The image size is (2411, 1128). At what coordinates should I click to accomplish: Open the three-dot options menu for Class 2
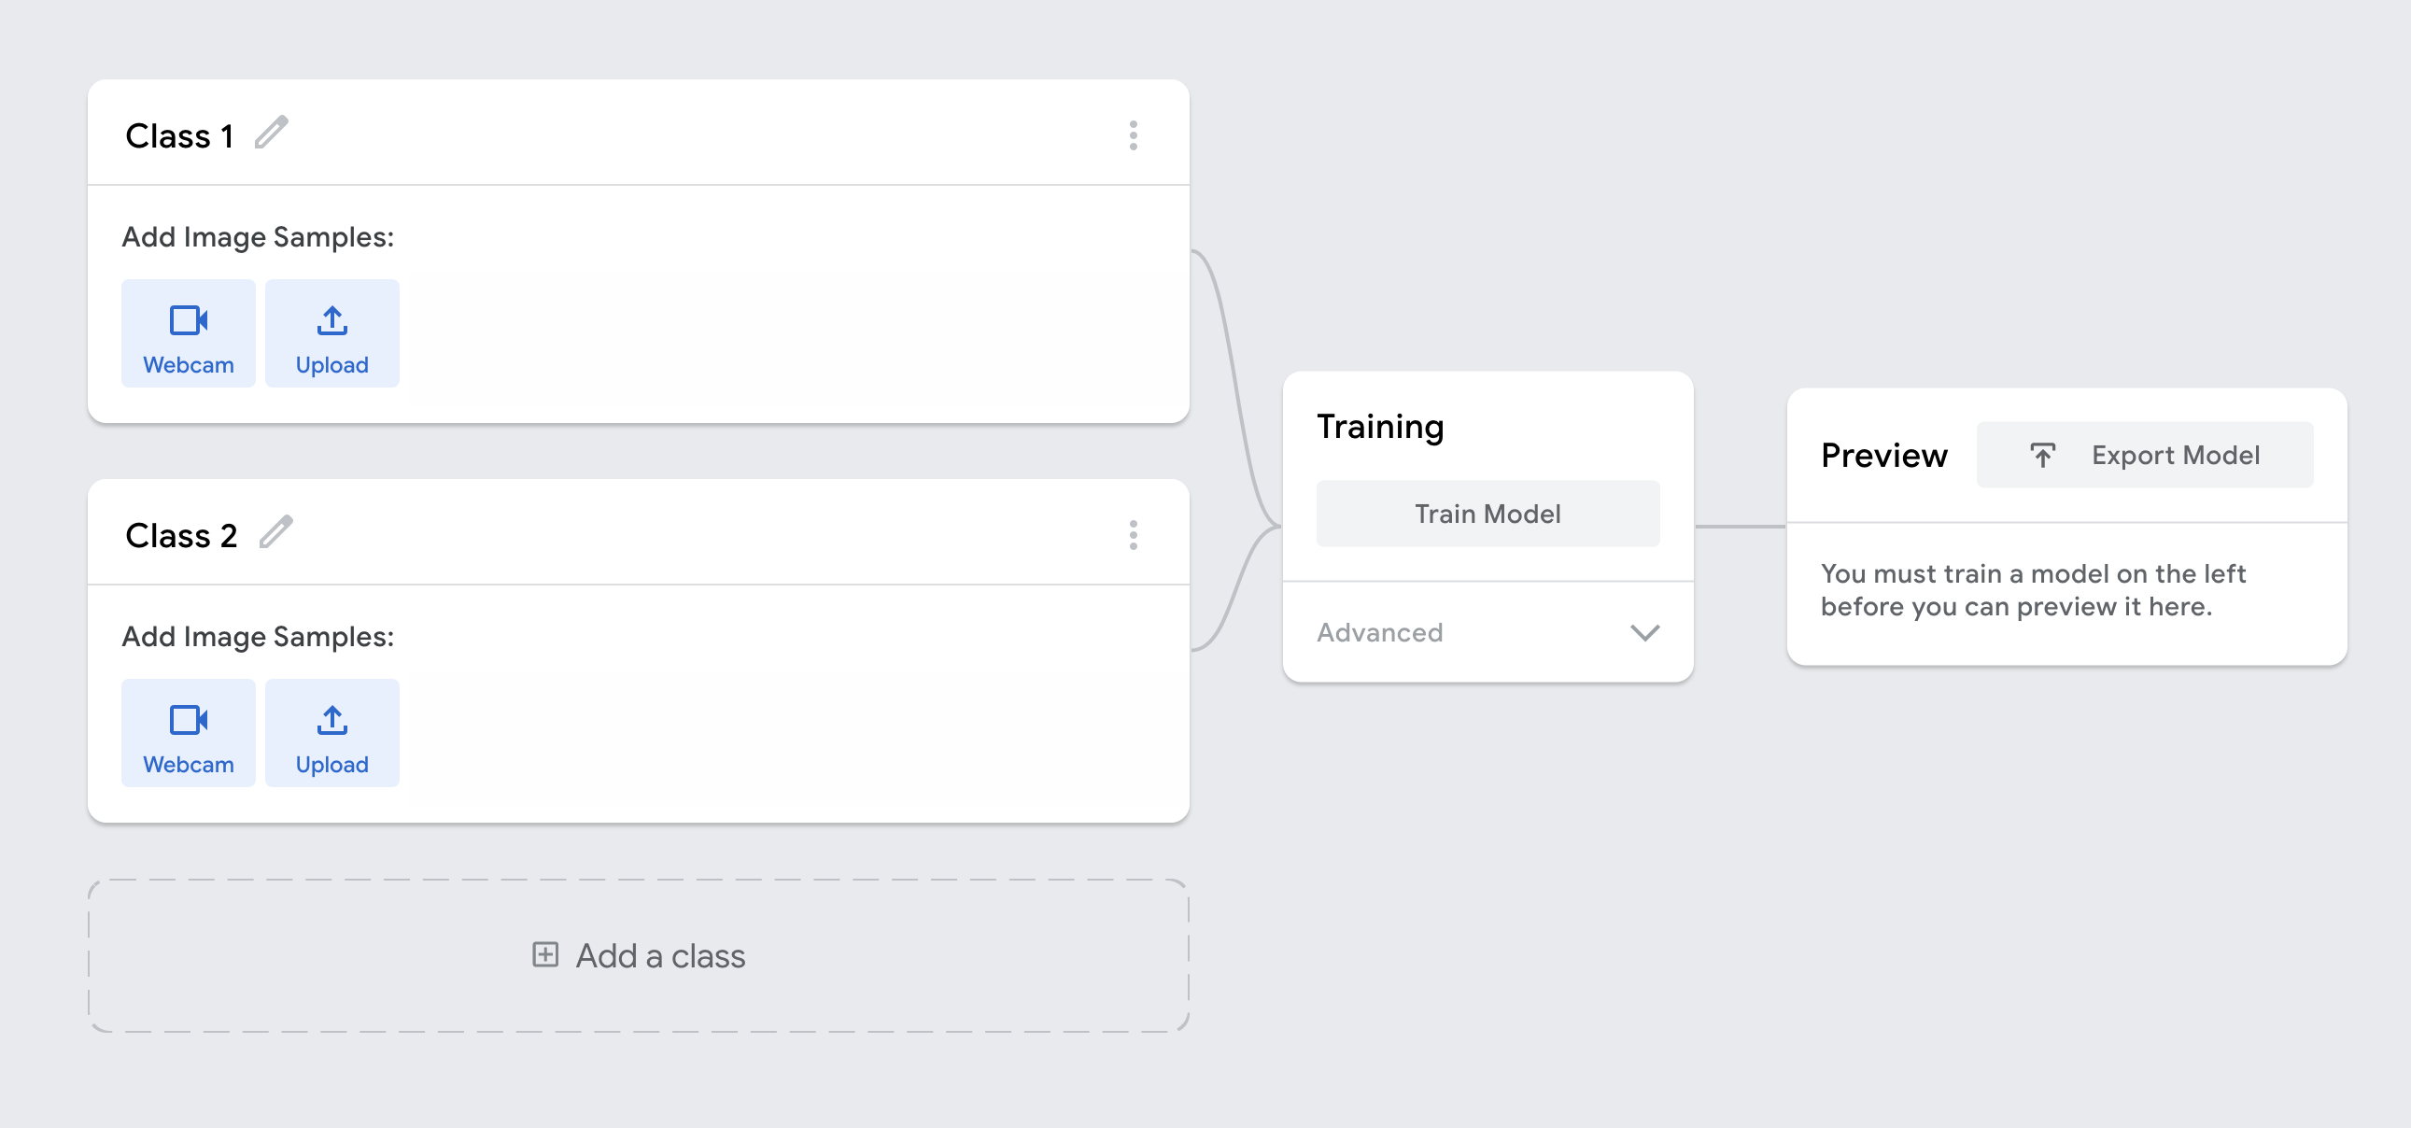[1133, 535]
